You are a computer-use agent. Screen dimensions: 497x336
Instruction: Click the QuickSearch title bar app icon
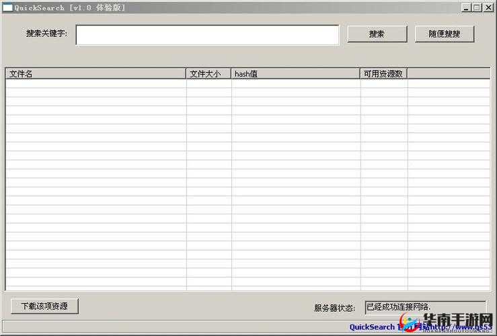pos(7,7)
